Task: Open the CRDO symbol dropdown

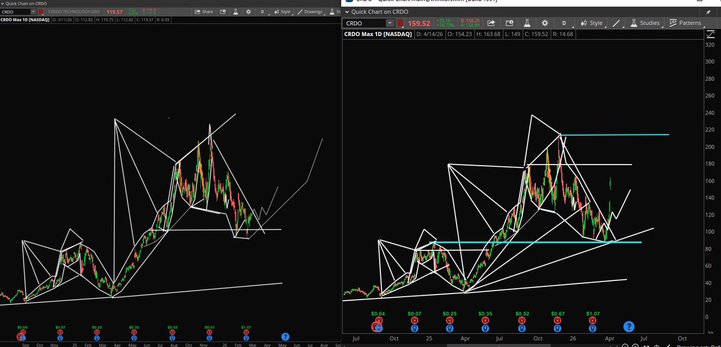Action: pyautogui.click(x=389, y=23)
